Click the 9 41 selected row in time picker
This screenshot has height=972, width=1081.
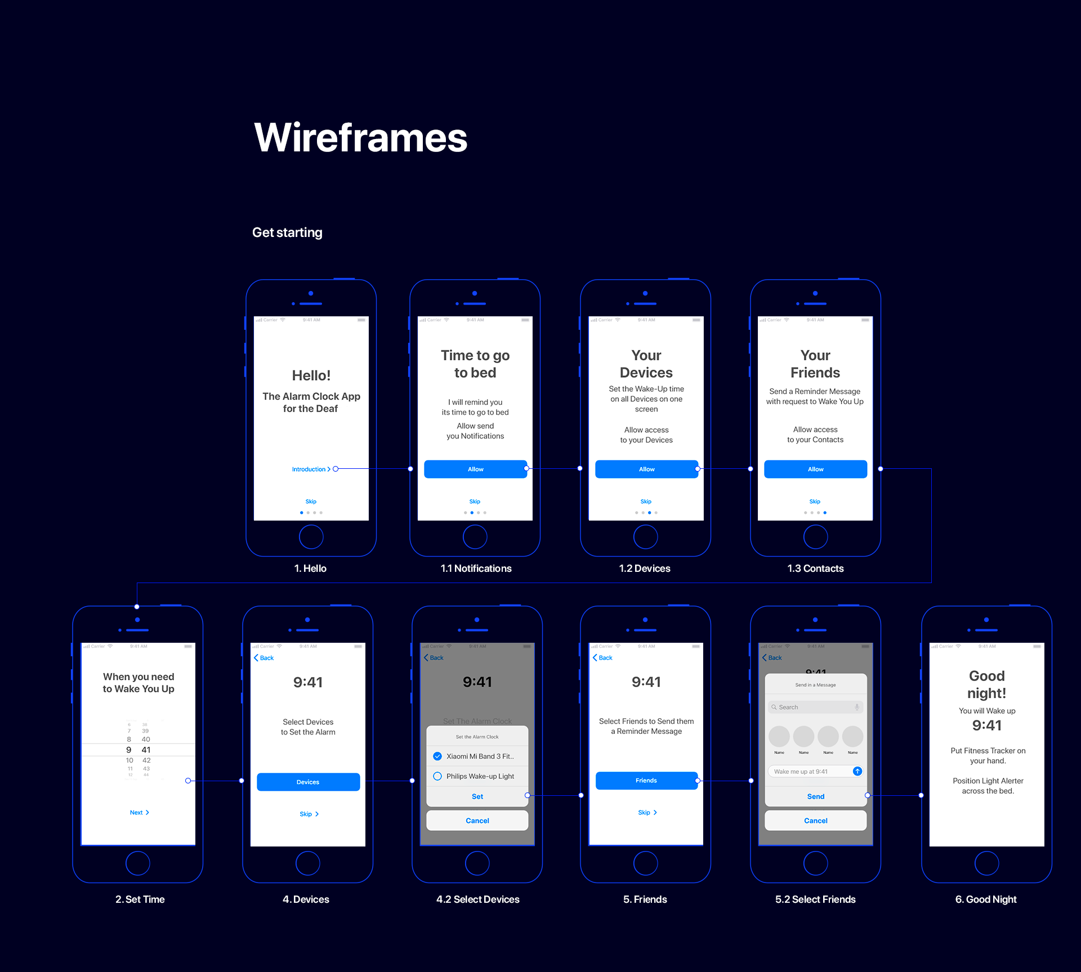(138, 750)
